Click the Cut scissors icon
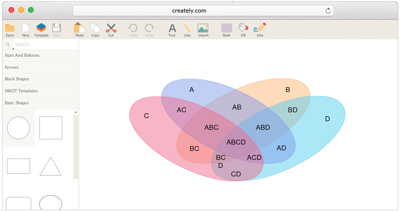 point(111,28)
